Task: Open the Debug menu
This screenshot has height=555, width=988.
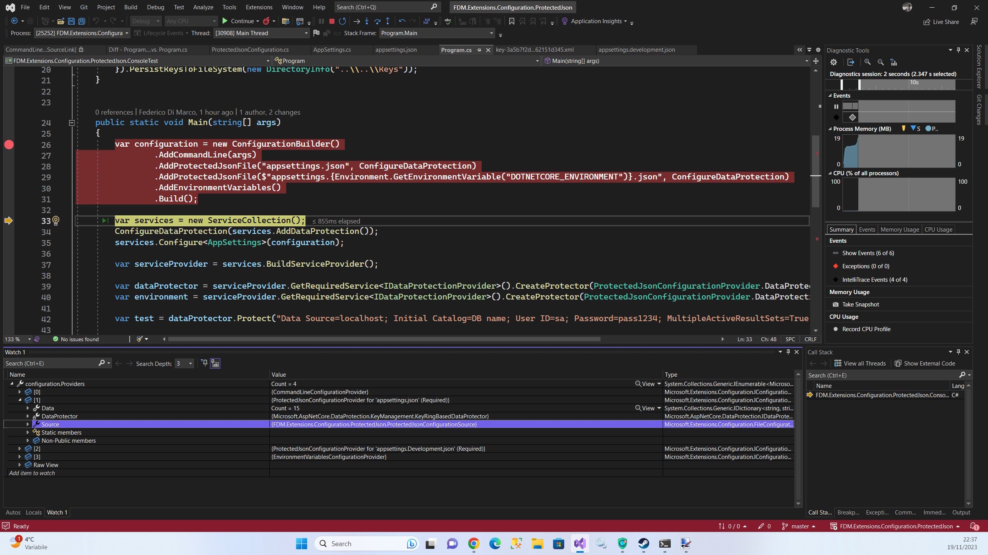Action: (x=156, y=7)
